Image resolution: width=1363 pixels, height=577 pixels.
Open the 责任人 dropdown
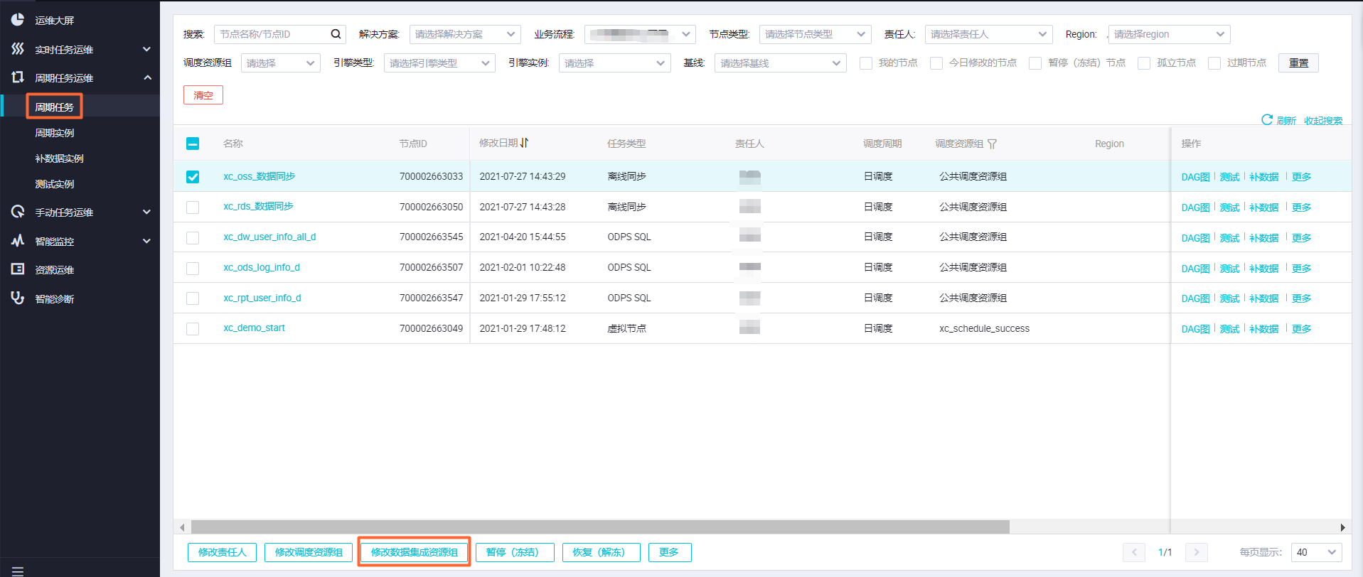tap(988, 34)
